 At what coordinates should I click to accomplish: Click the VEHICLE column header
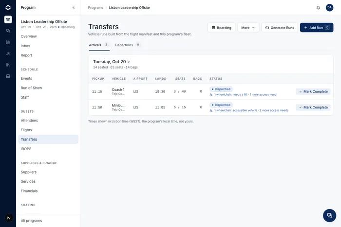point(119,79)
